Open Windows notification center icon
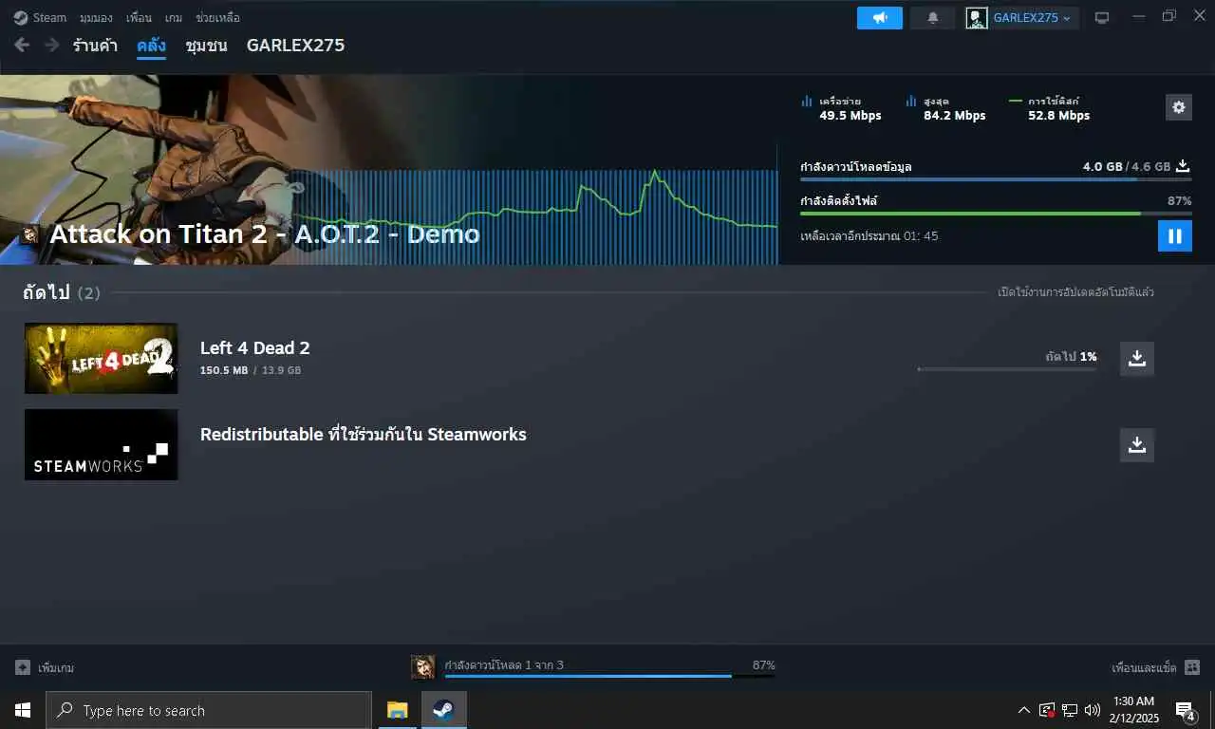Screen dimensions: 1215x729 coord(1186,710)
